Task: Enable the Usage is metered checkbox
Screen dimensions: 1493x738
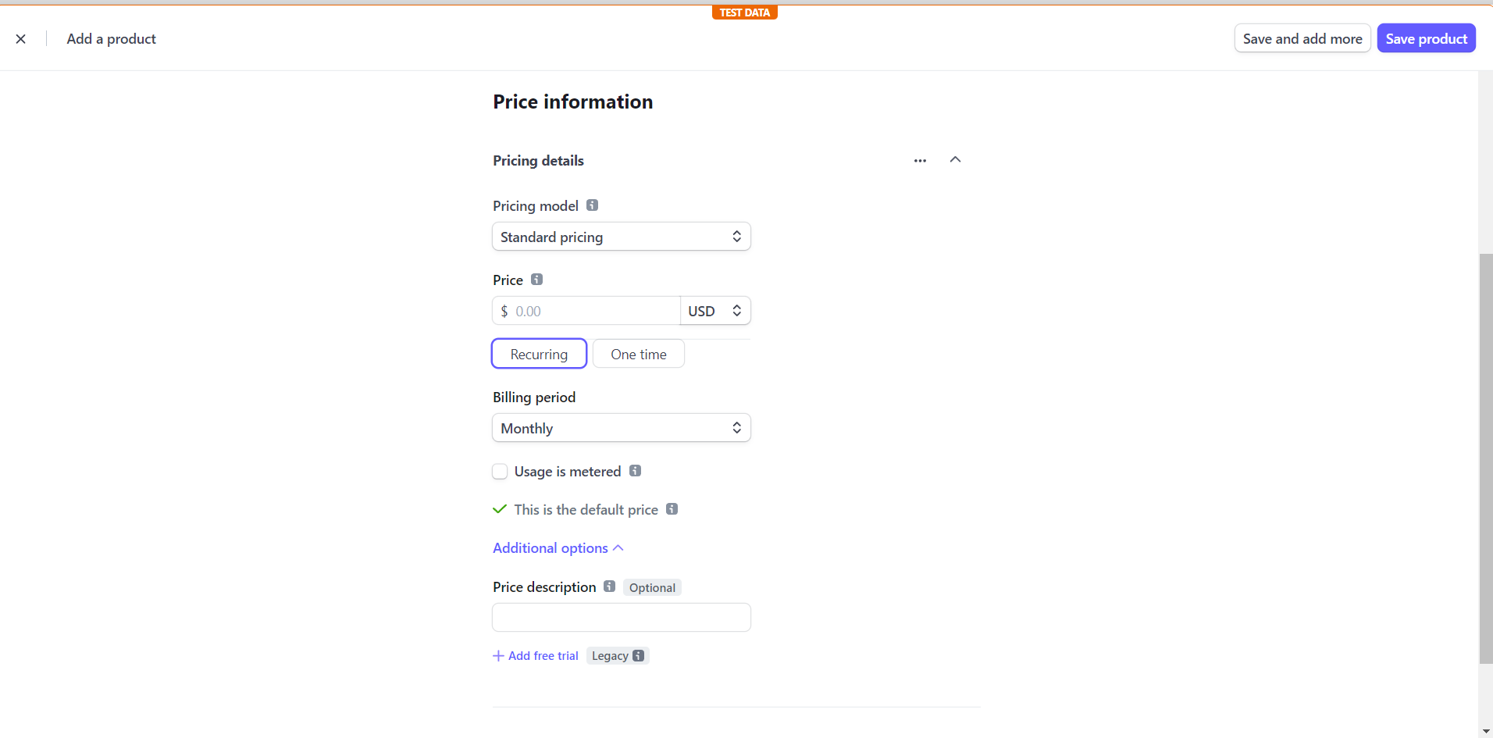Action: [500, 472]
